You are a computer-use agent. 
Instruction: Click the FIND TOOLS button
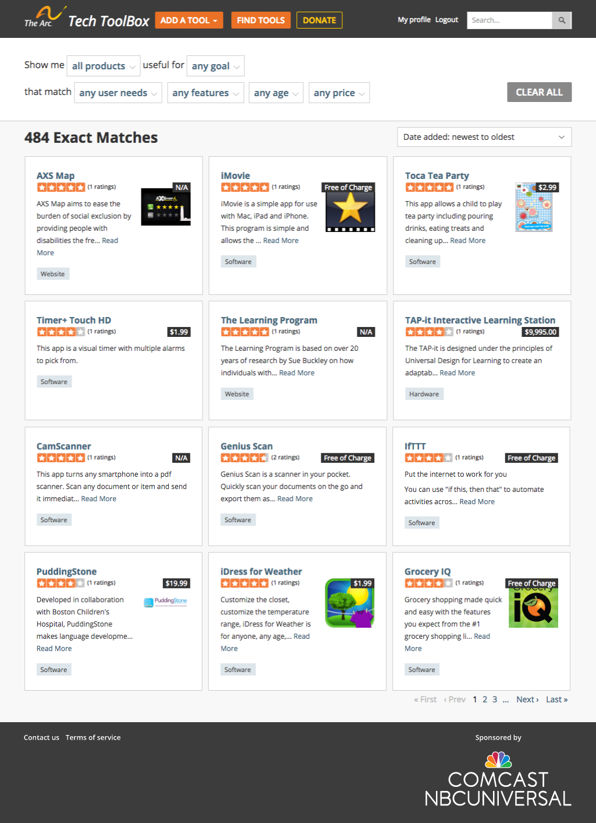click(261, 20)
